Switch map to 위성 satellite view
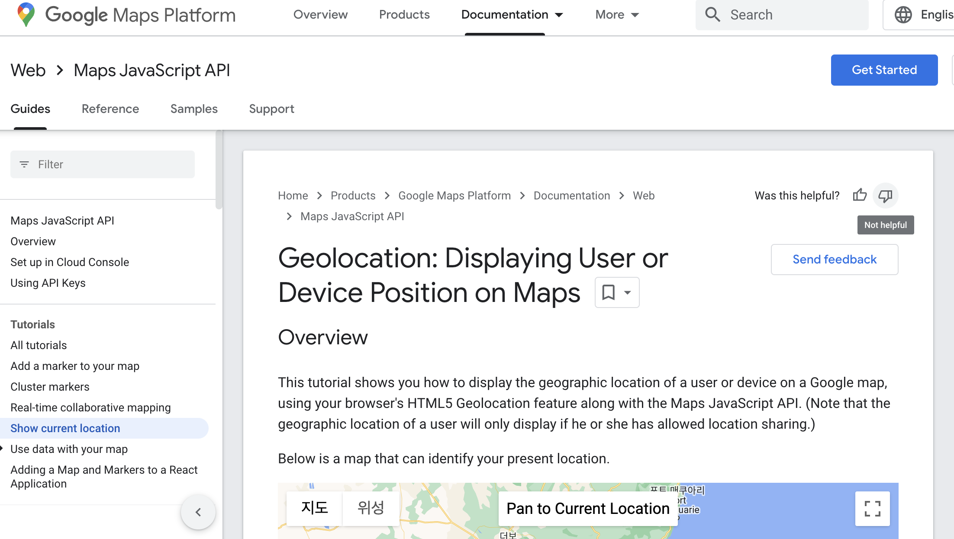 pos(371,508)
